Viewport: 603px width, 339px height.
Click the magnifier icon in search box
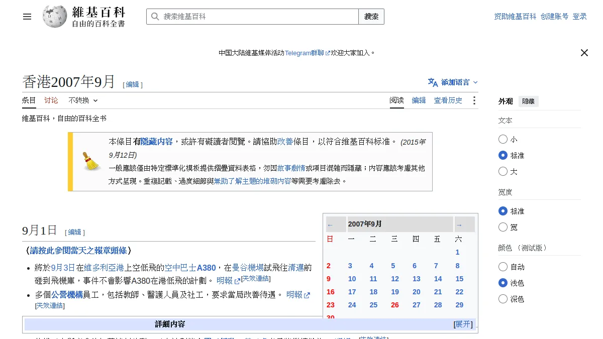[x=155, y=17]
